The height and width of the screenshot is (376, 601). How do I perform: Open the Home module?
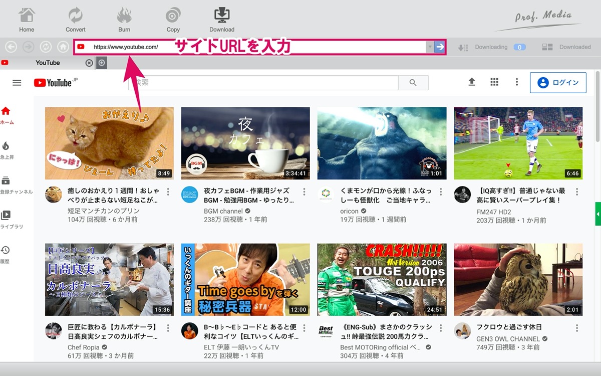[x=27, y=20]
